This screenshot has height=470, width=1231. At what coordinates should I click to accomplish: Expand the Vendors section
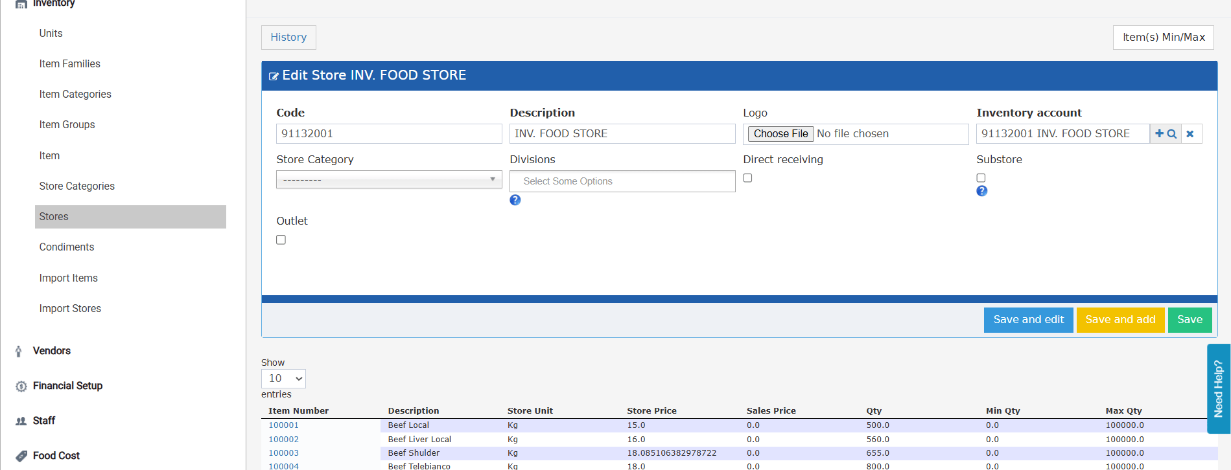point(52,351)
